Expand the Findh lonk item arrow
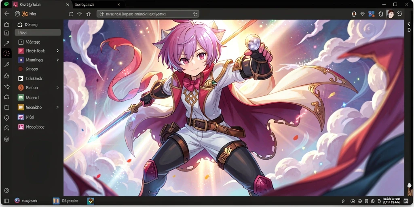 (x=57, y=51)
